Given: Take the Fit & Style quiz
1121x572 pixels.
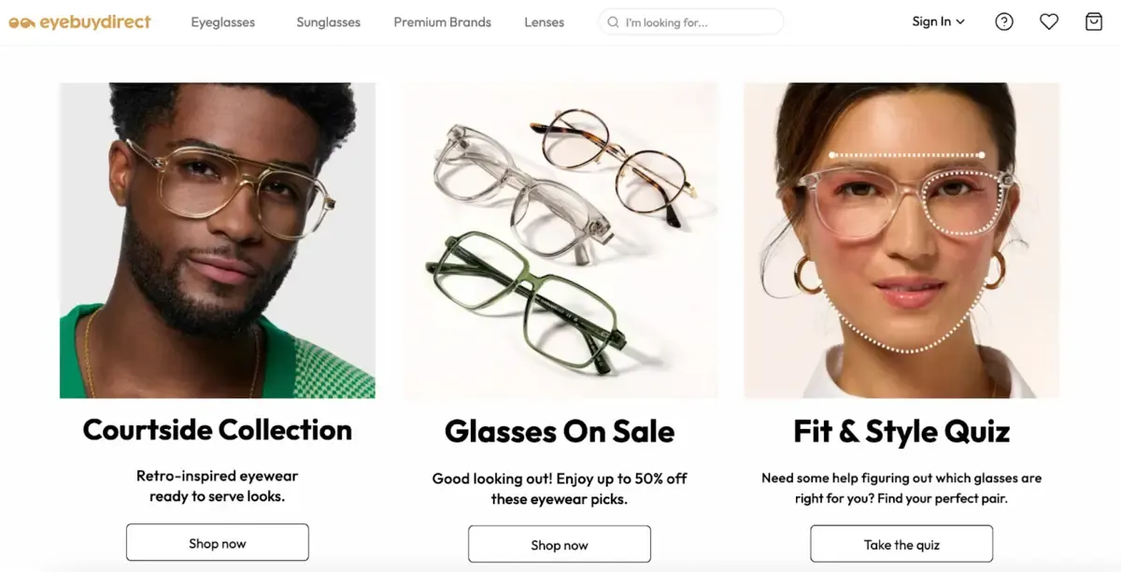Looking at the screenshot, I should (901, 544).
